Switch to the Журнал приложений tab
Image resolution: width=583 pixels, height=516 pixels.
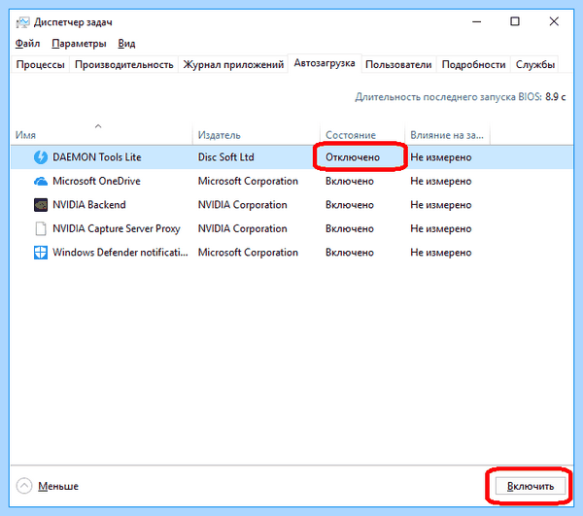click(x=233, y=65)
